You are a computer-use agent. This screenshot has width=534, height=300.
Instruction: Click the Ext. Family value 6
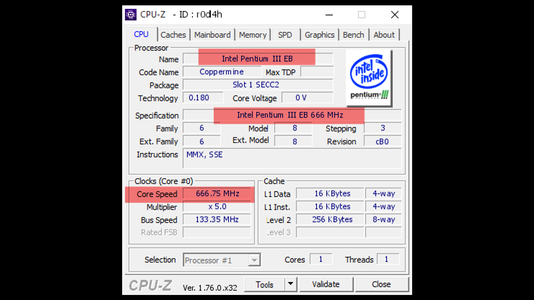[x=202, y=141]
